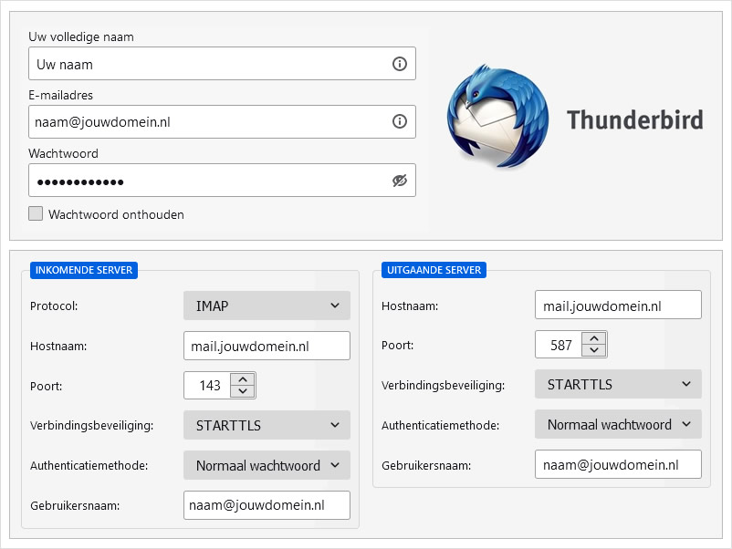Open outgoing Verbindingsbeveiliging STARTTLS dropdown
This screenshot has width=732, height=549.
[x=618, y=384]
